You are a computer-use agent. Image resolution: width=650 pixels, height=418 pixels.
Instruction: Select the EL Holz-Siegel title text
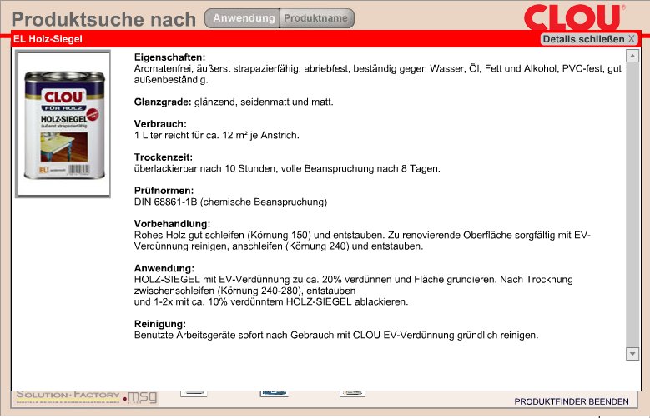[48, 39]
